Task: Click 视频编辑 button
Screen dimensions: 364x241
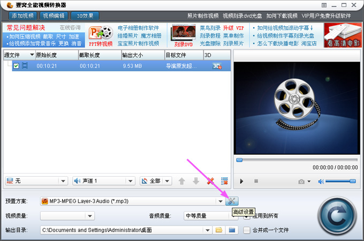Action: (x=54, y=16)
